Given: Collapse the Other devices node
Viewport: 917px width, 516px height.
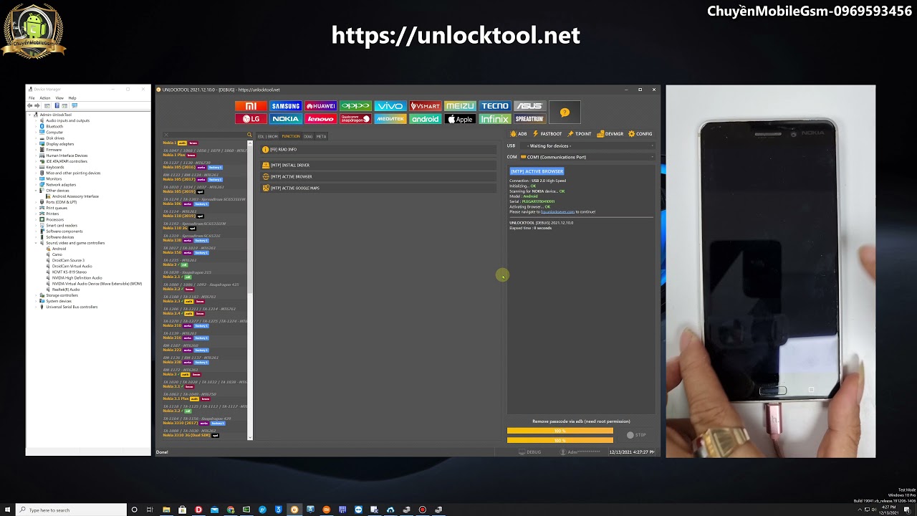Looking at the screenshot, I should pos(36,191).
